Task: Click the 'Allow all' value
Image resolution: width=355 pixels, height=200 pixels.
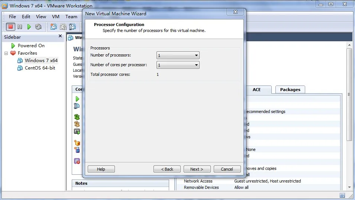Action: (x=241, y=187)
